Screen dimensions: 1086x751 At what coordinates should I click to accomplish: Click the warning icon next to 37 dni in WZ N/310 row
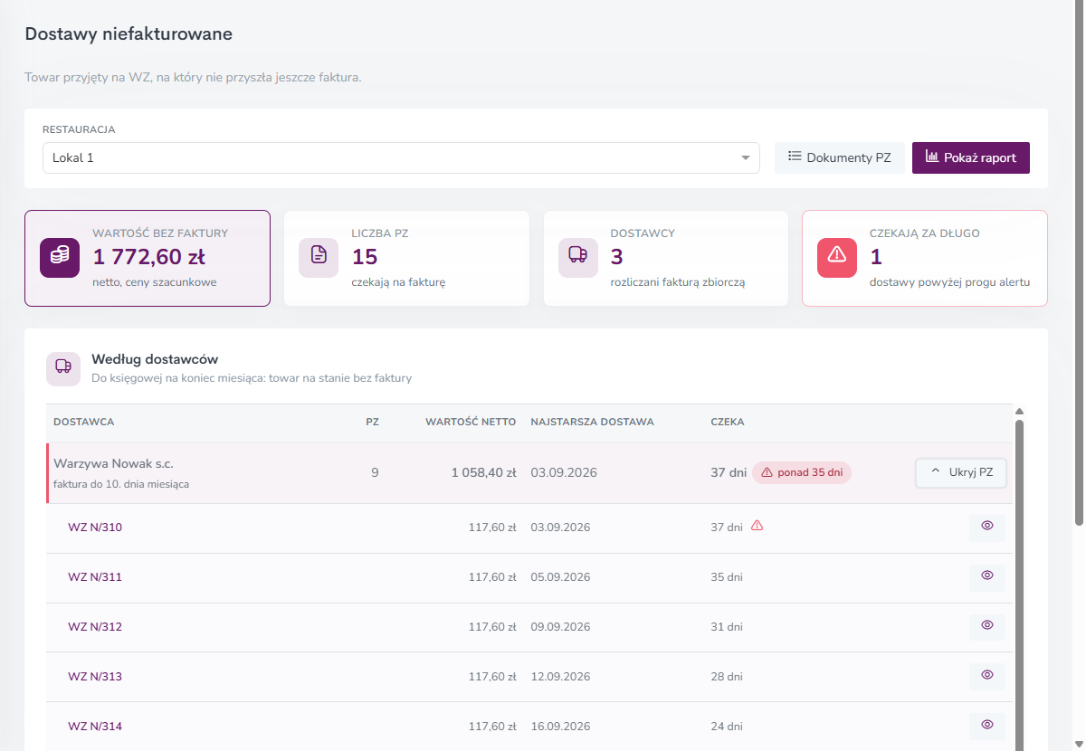[x=757, y=527]
